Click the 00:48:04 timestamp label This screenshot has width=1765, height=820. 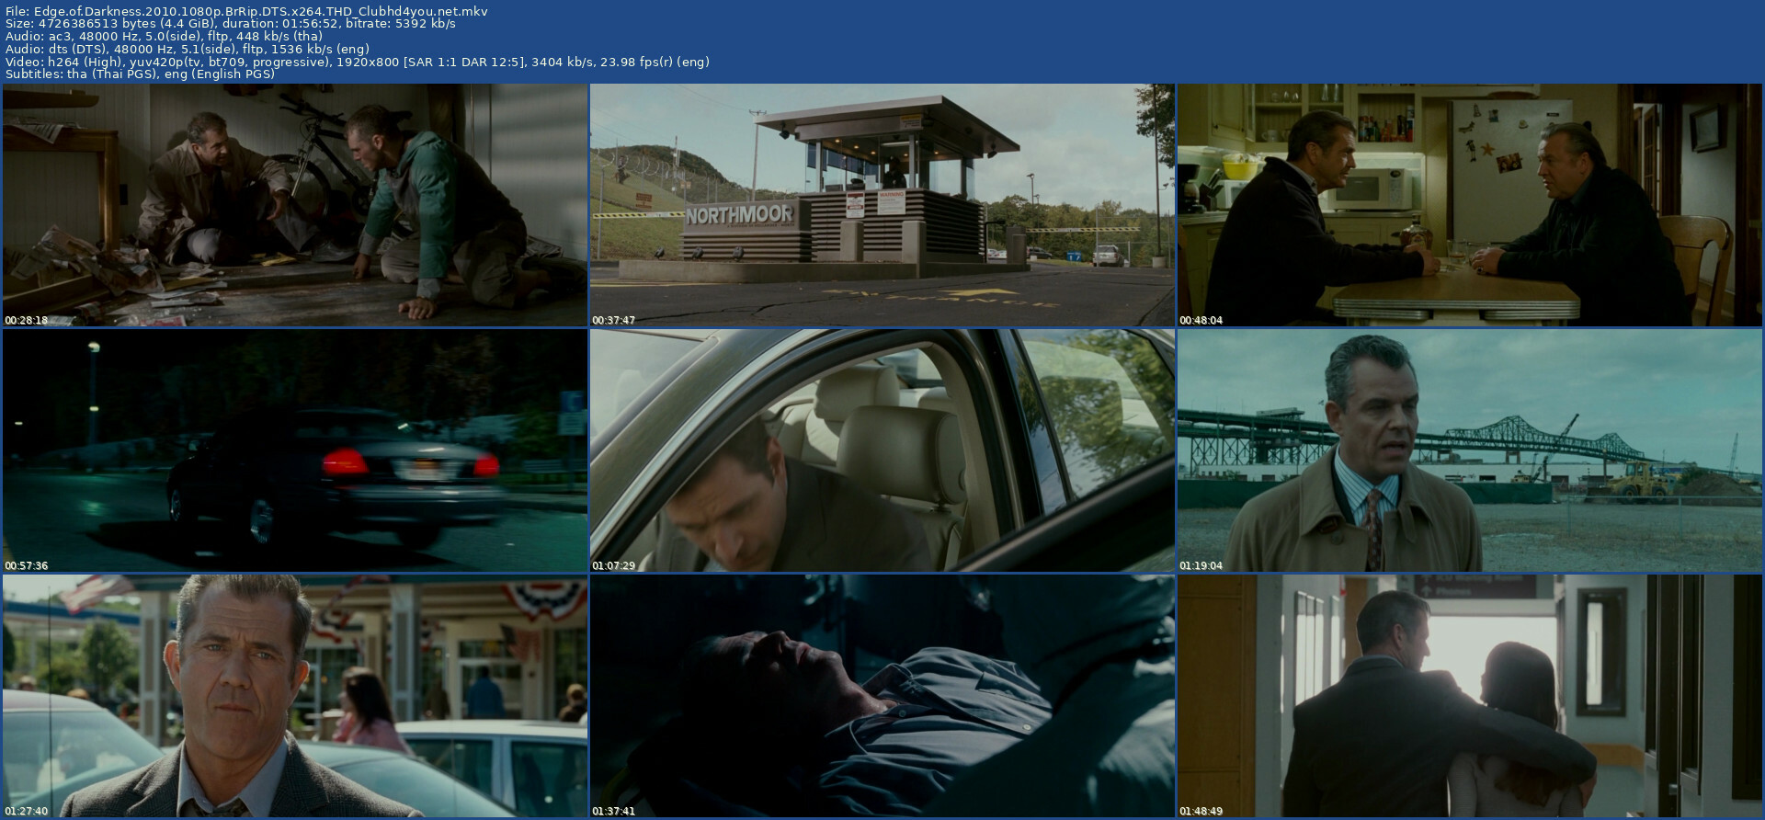click(x=1201, y=320)
